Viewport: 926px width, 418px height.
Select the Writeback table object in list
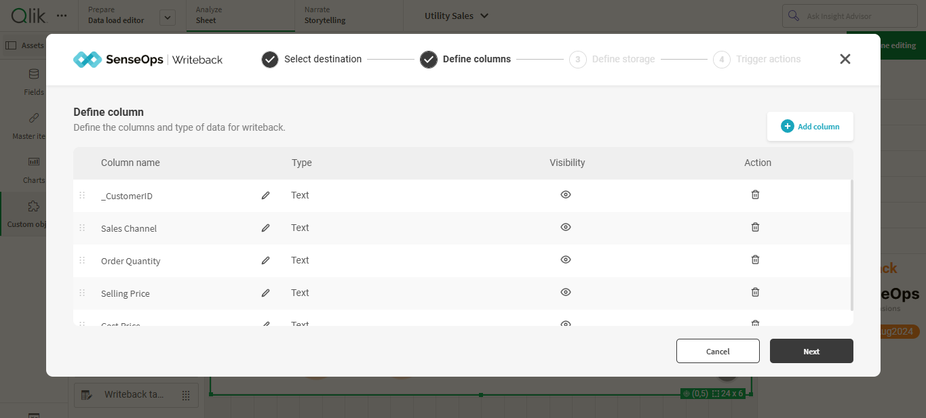[136, 395]
